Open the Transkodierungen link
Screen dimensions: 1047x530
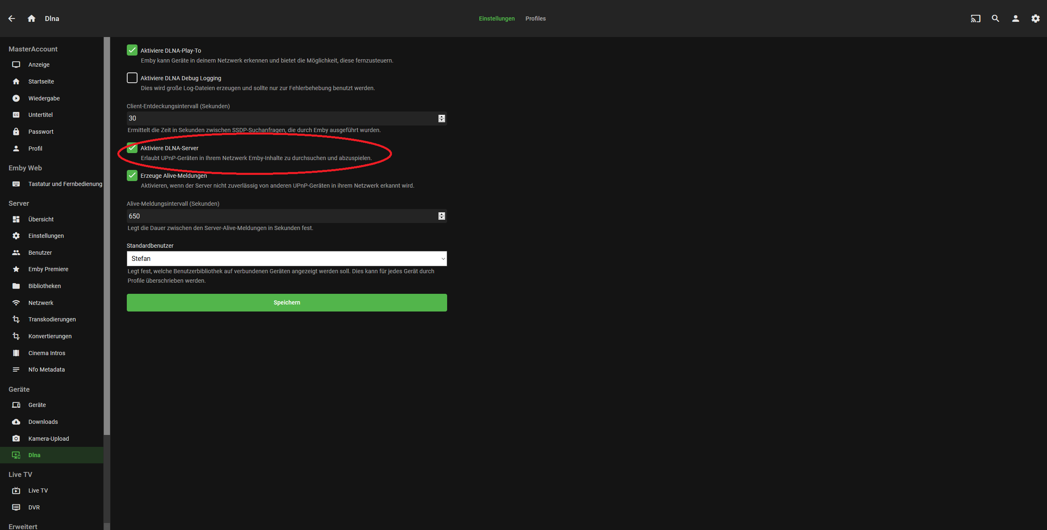tap(52, 319)
